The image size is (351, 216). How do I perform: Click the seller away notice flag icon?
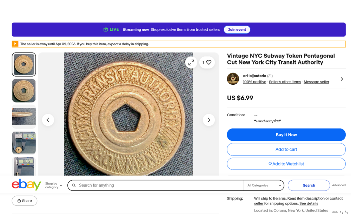15,44
